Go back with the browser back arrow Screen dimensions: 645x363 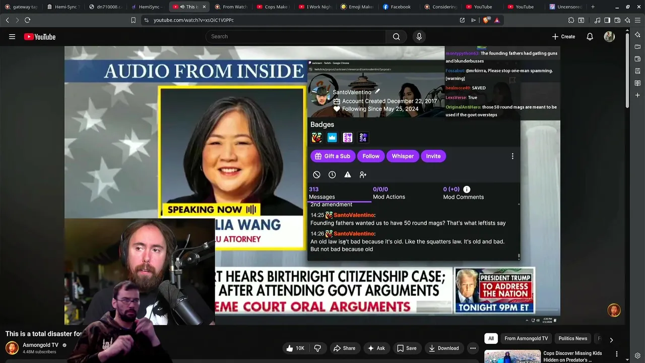[x=7, y=20]
